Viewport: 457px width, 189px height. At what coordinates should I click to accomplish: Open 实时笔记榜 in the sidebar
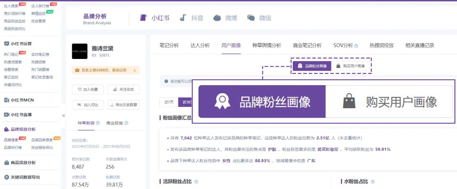[x=40, y=55]
